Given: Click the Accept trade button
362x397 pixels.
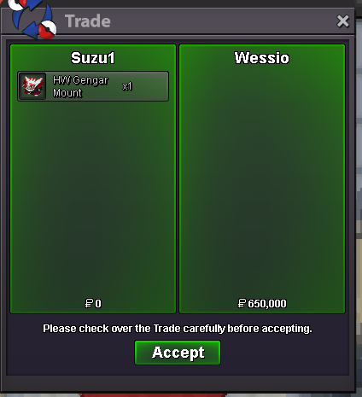Looking at the screenshot, I should 178,353.
